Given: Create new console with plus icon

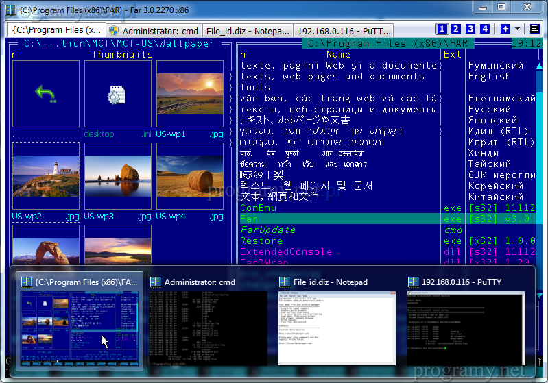Looking at the screenshot, I should click(x=505, y=29).
